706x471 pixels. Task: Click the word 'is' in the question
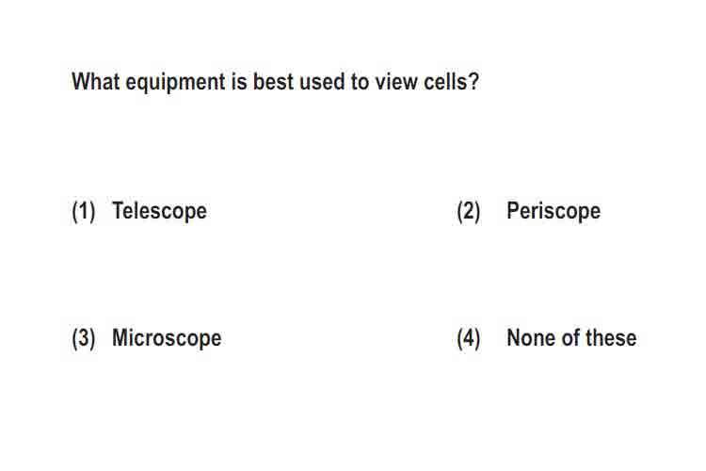(239, 82)
